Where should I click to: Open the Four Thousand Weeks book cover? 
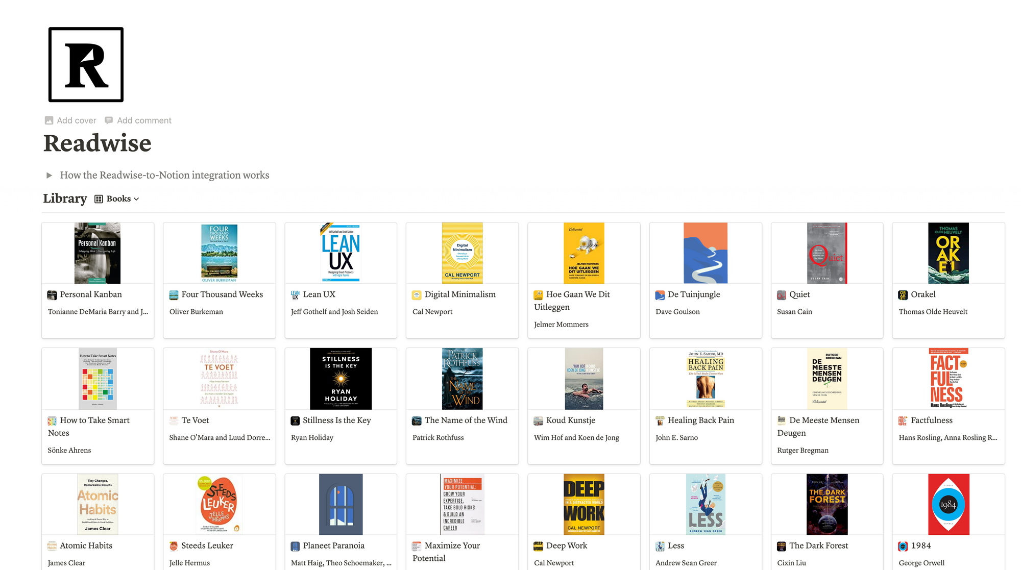(x=219, y=253)
